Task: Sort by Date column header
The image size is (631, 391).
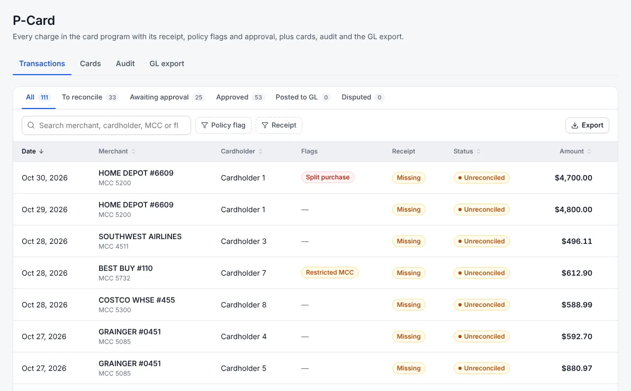Action: point(33,151)
